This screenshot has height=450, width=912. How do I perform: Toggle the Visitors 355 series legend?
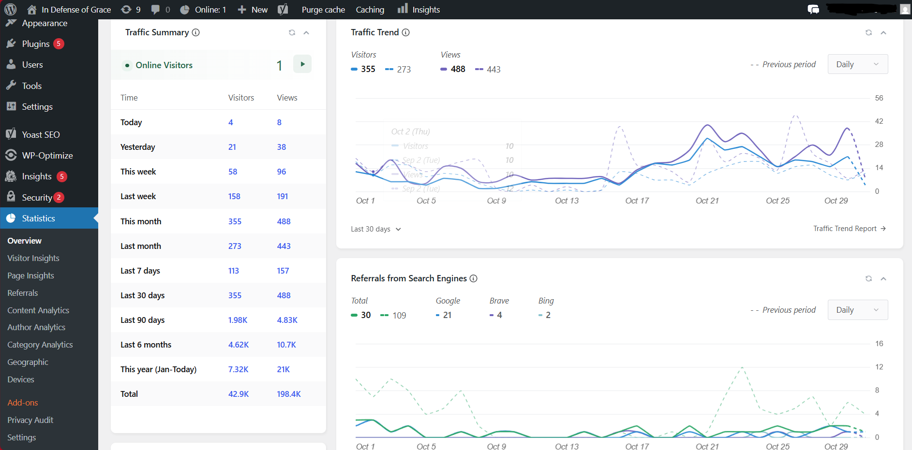click(363, 69)
